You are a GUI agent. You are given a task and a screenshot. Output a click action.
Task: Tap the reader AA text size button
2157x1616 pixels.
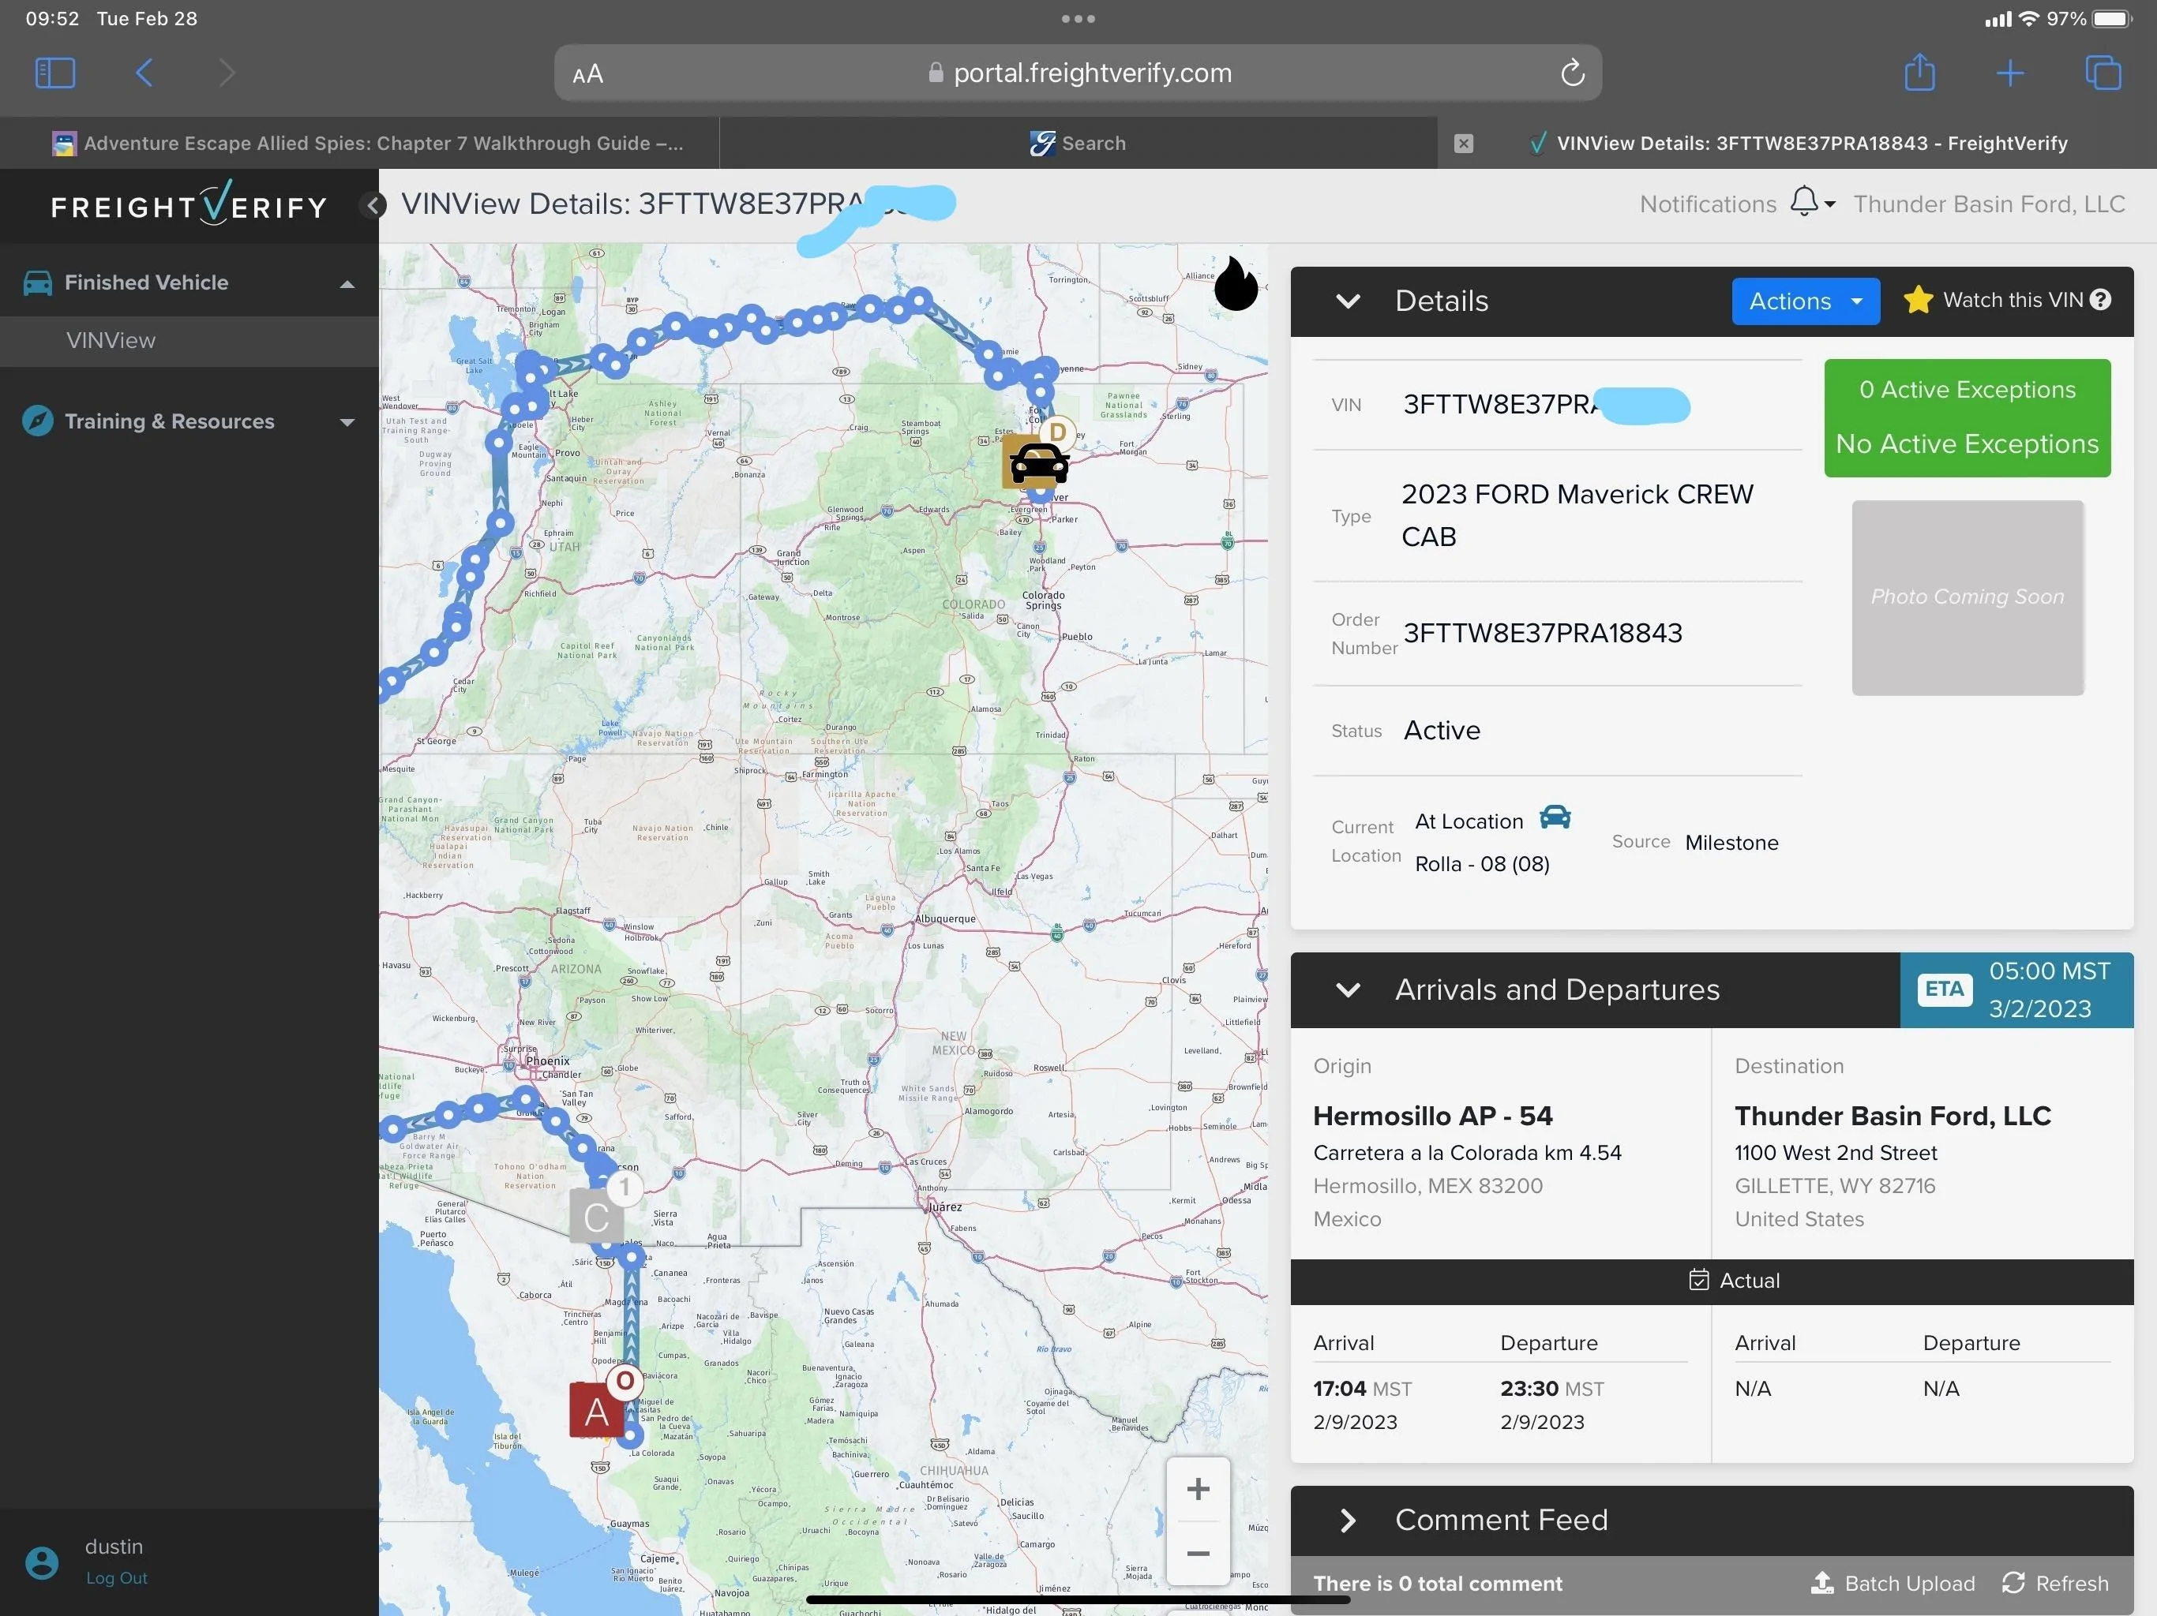point(588,74)
